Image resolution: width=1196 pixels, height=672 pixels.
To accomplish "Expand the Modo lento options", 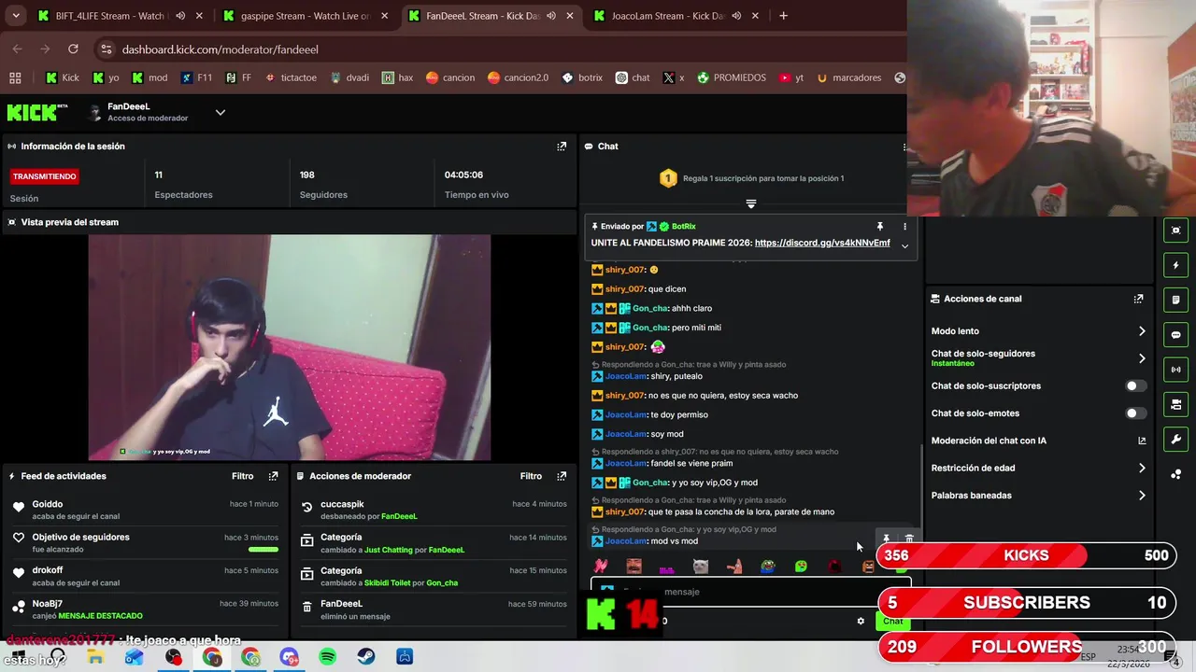I will pos(1142,331).
